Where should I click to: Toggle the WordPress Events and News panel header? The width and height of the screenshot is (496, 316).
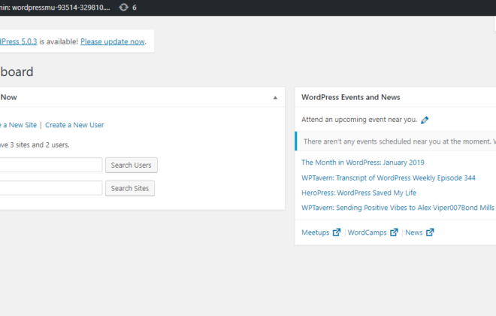click(x=395, y=97)
